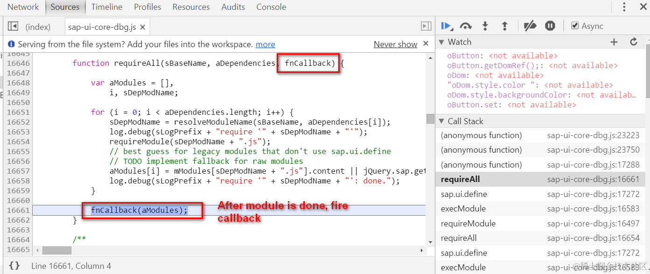Select watch expression oButton
The width and height of the screenshot is (650, 274).
(502, 56)
